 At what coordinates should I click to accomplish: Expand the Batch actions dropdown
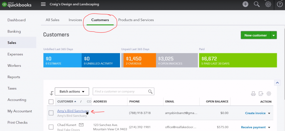click(72, 92)
